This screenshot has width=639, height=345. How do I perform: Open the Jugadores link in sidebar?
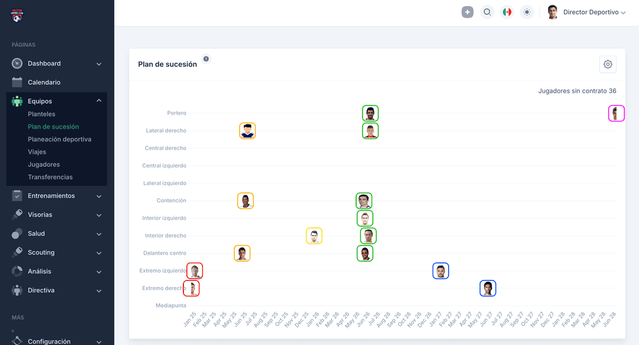click(44, 165)
